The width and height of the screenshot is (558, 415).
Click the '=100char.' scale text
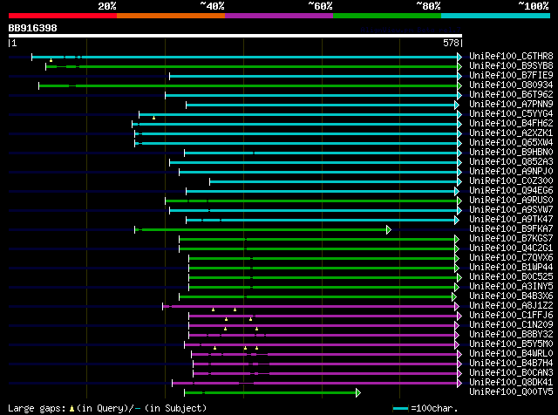point(434,408)
